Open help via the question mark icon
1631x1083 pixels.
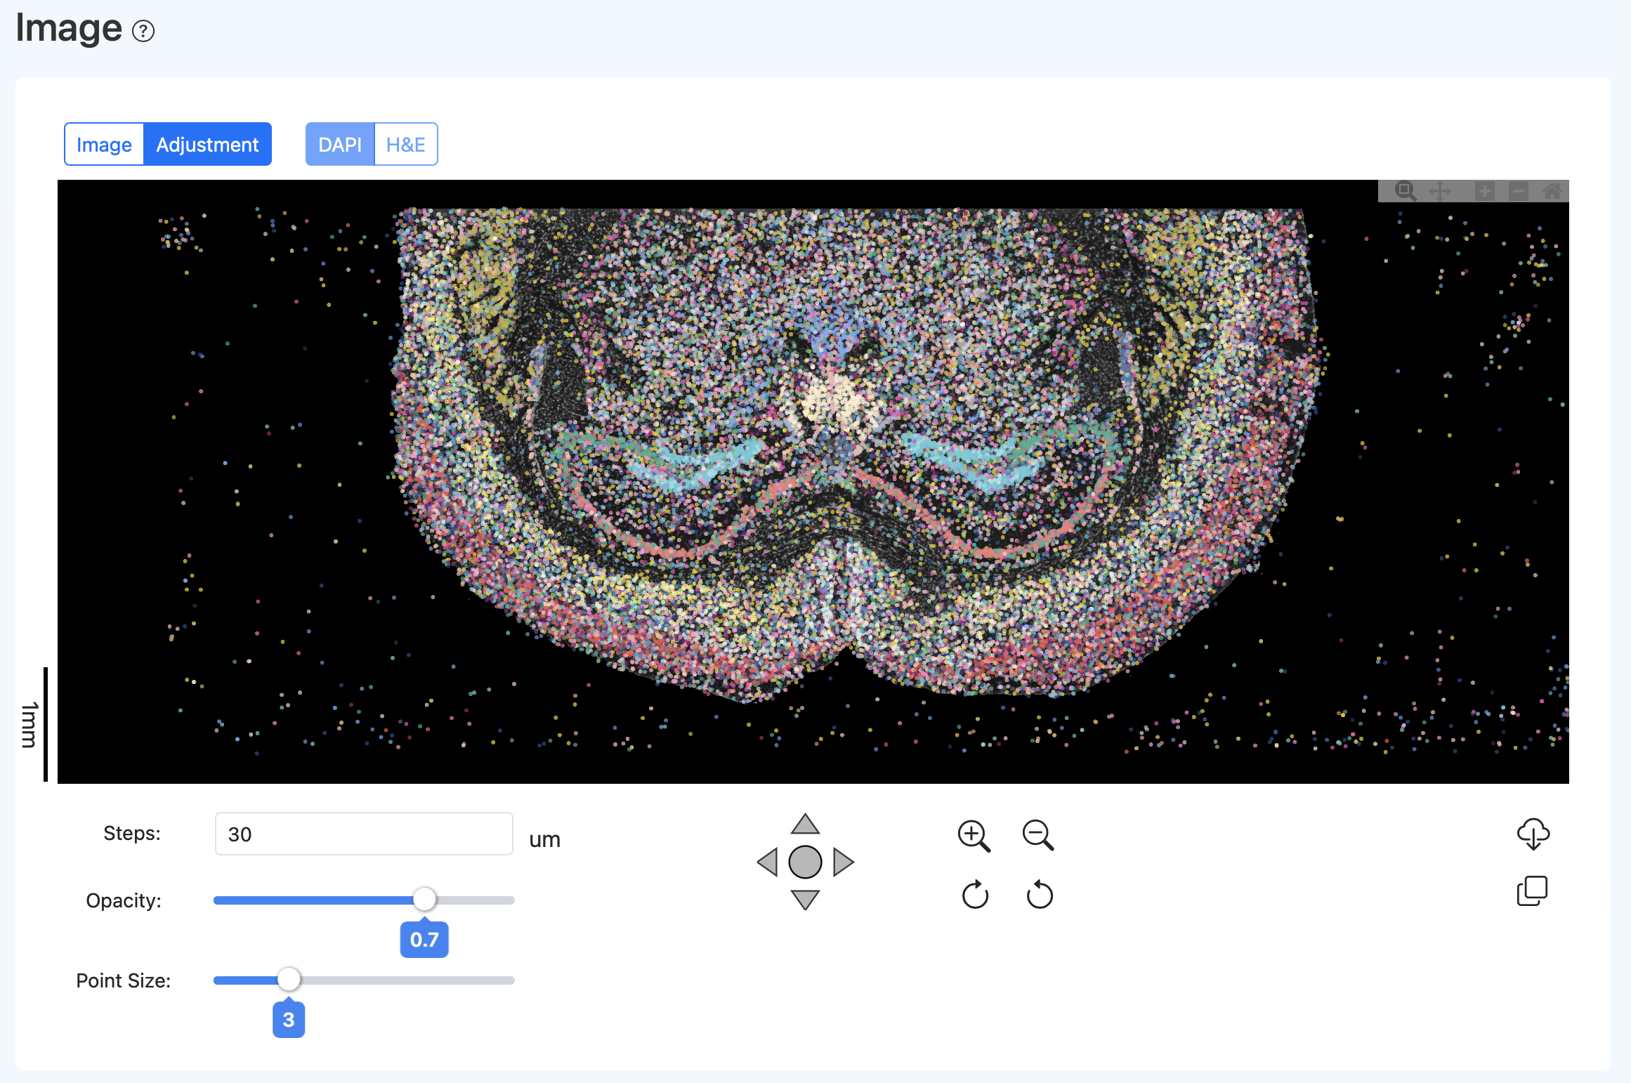pyautogui.click(x=143, y=31)
